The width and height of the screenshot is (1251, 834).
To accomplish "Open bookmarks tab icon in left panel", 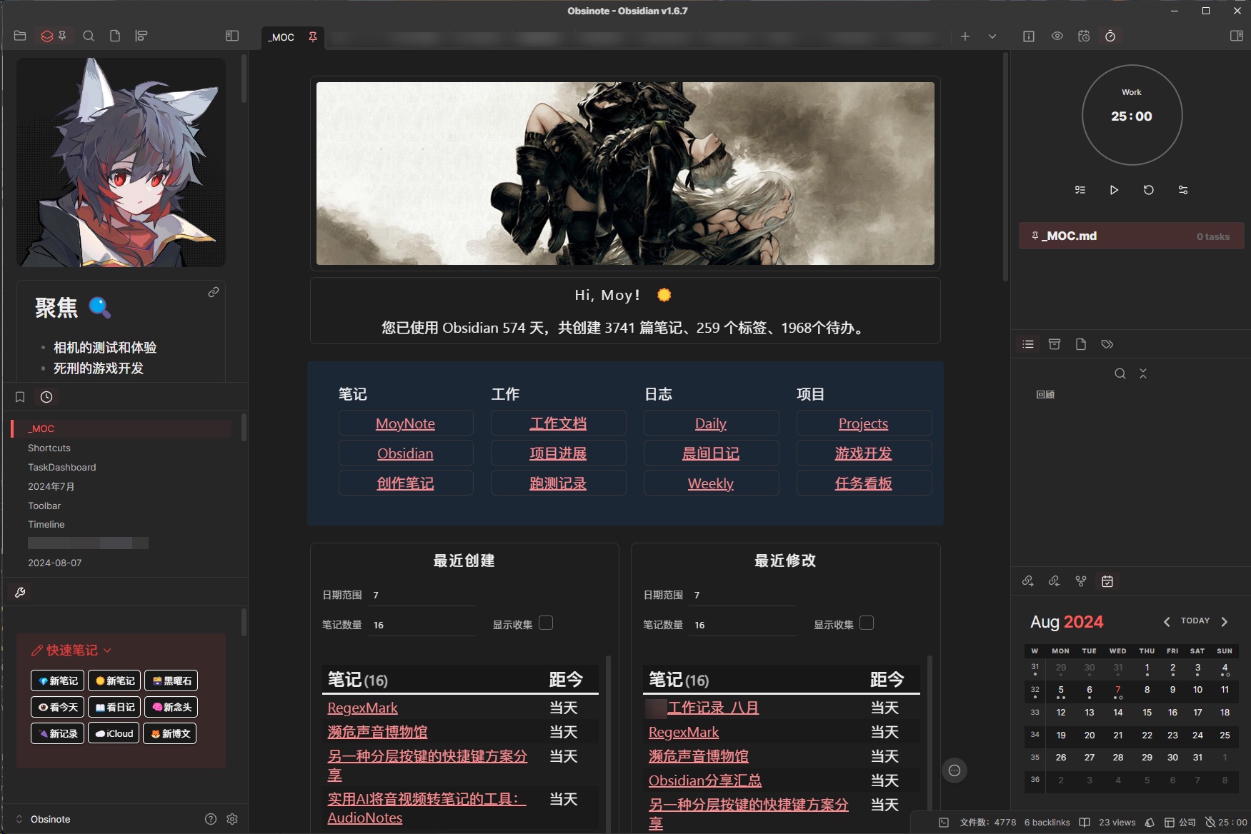I will [20, 397].
